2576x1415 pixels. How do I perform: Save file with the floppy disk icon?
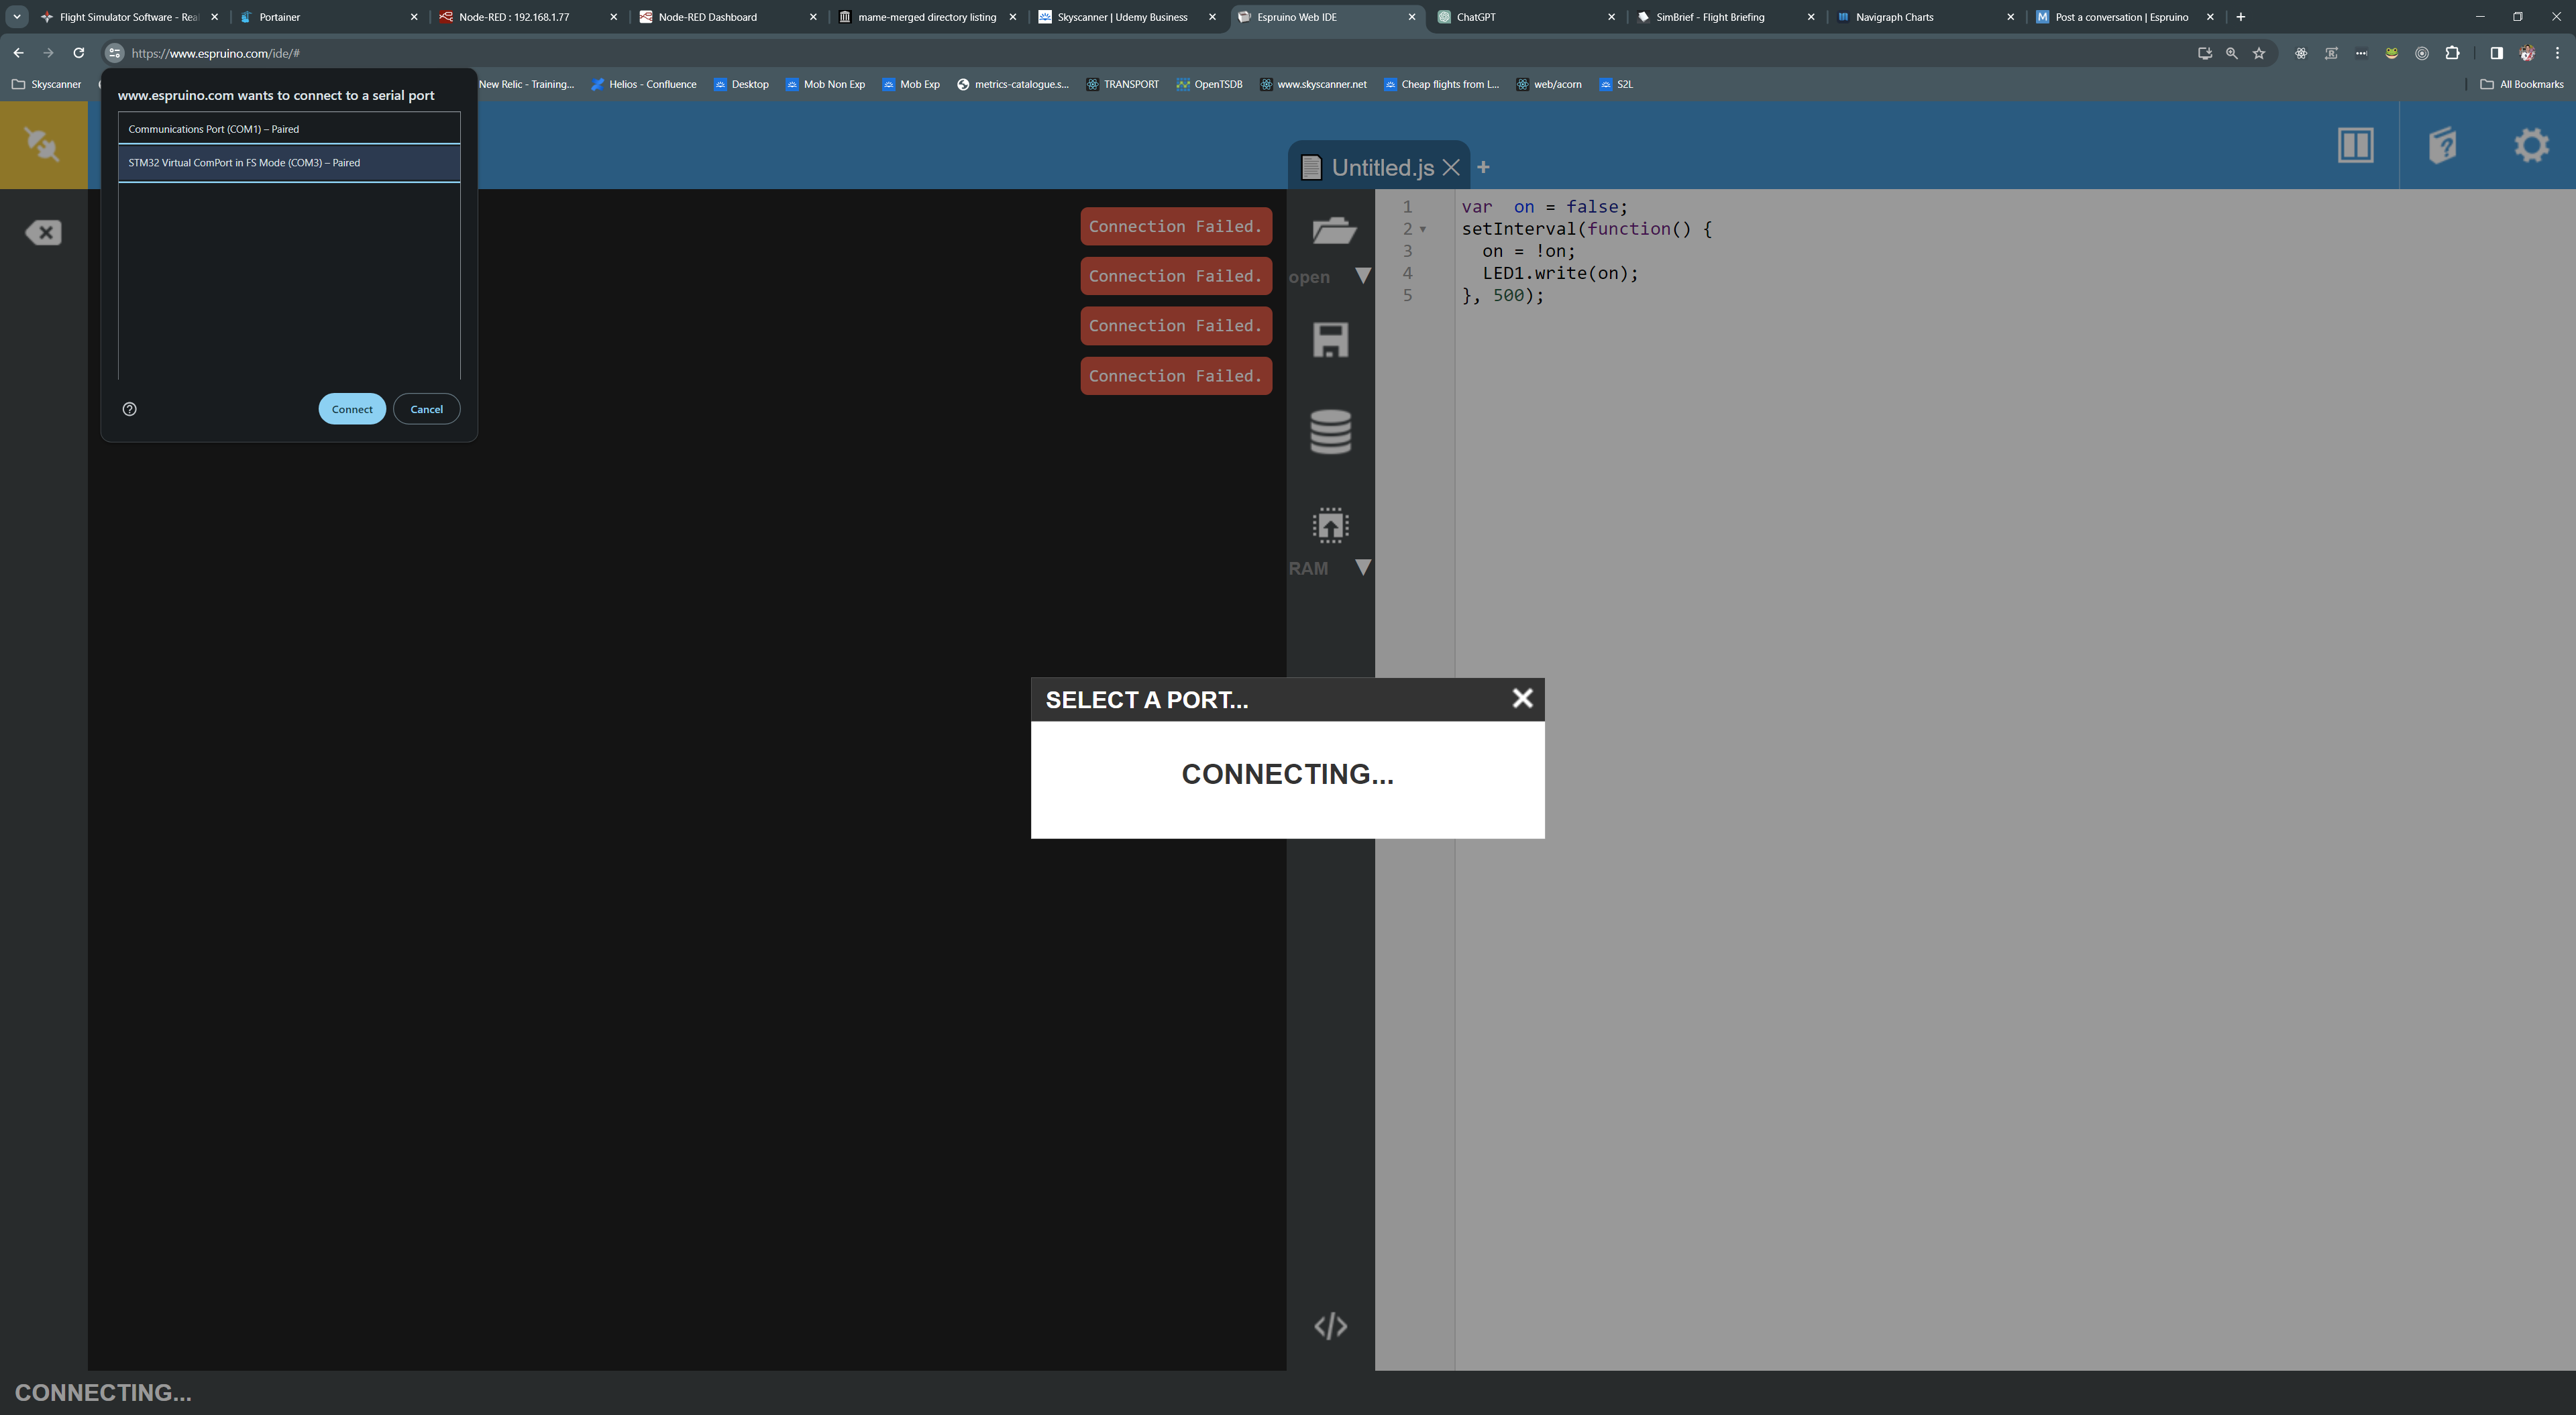click(1330, 340)
